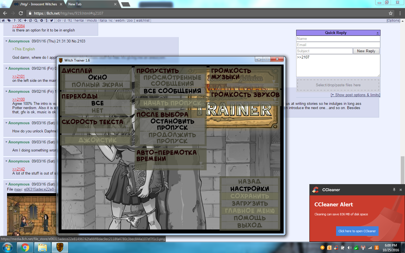The height and width of the screenshot is (253, 405).
Task: Open Chrome three-dot menu
Action: 400,13
